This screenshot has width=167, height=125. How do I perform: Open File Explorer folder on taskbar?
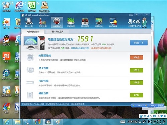click(17, 122)
